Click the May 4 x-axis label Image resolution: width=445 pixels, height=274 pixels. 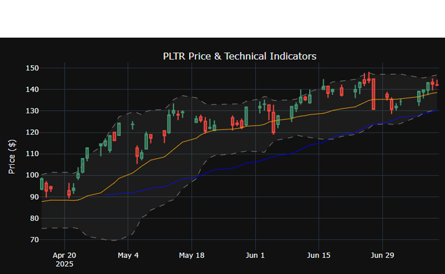point(128,255)
